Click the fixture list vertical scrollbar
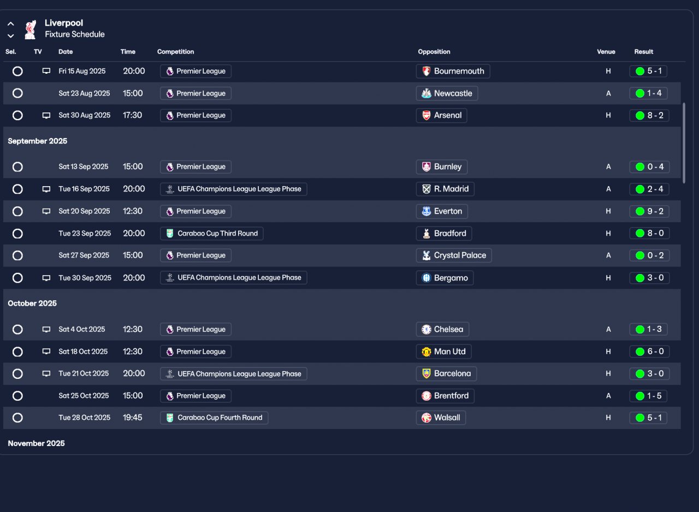699x512 pixels. click(685, 143)
